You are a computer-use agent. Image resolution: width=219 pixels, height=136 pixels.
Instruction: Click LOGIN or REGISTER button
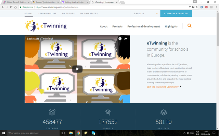click(176, 14)
